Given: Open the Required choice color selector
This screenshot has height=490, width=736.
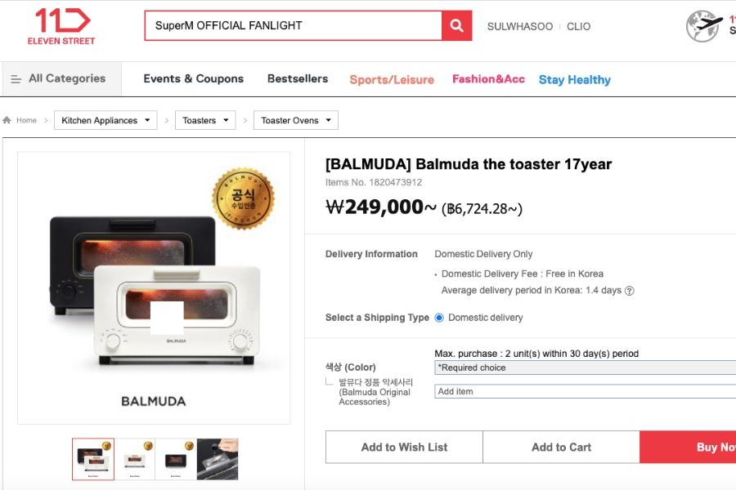Looking at the screenshot, I should tap(585, 368).
